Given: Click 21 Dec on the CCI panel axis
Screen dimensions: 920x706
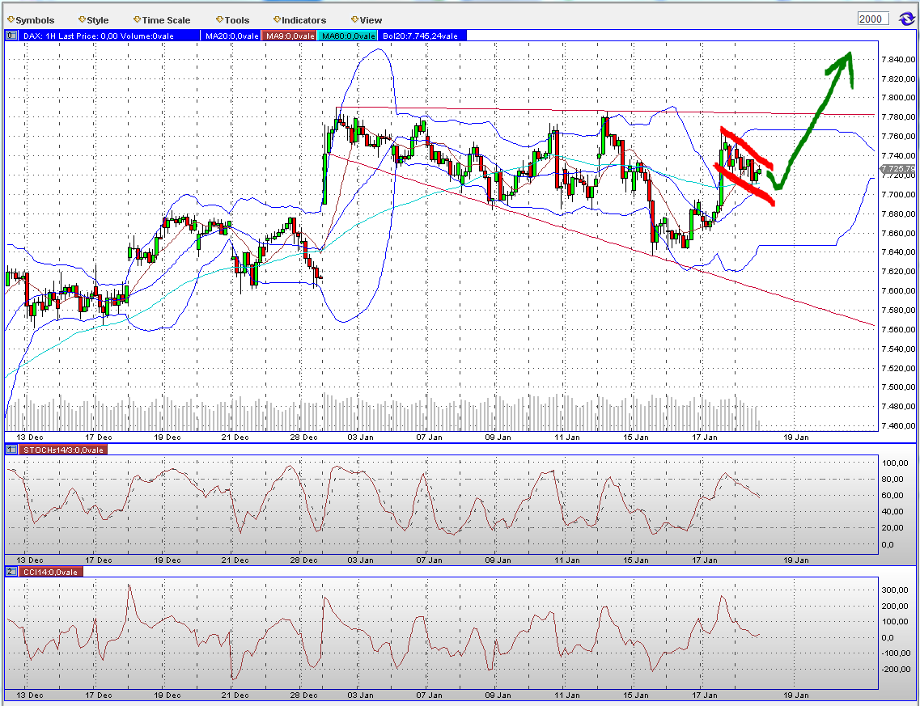Looking at the screenshot, I should point(235,695).
